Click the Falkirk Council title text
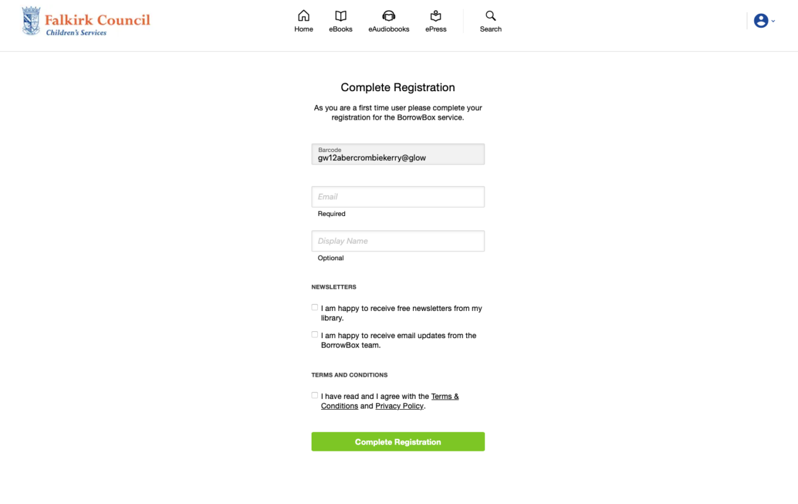The height and width of the screenshot is (504, 798). tap(98, 20)
